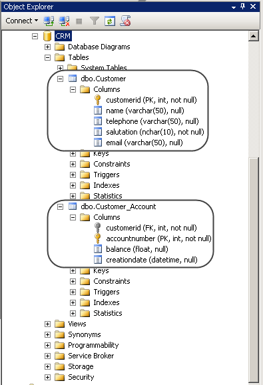
Task: Select the CRM database
Action: coord(63,36)
